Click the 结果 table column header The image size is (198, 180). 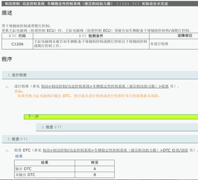click(x=45, y=163)
